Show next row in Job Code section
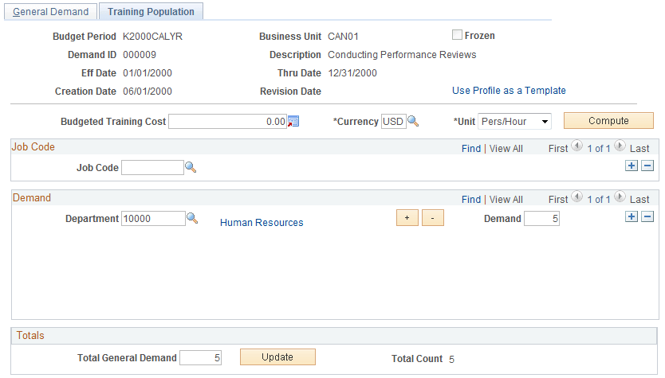 (620, 146)
